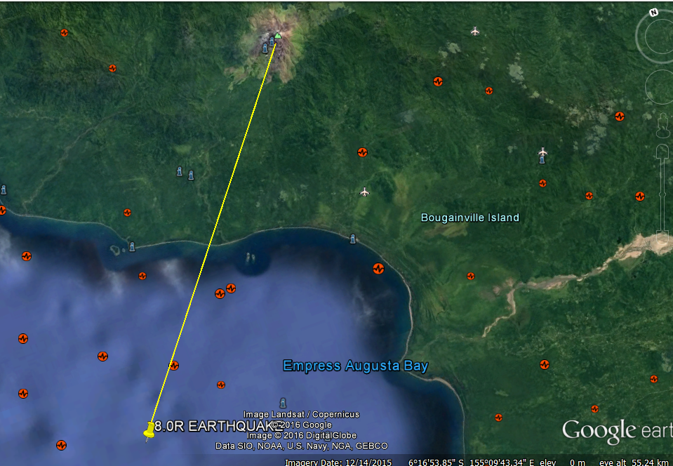Select the yellow 8.0R earthquake pushpin
The width and height of the screenshot is (673, 466).
150,430
